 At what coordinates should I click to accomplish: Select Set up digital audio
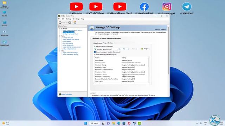pyautogui.click(x=68, y=45)
